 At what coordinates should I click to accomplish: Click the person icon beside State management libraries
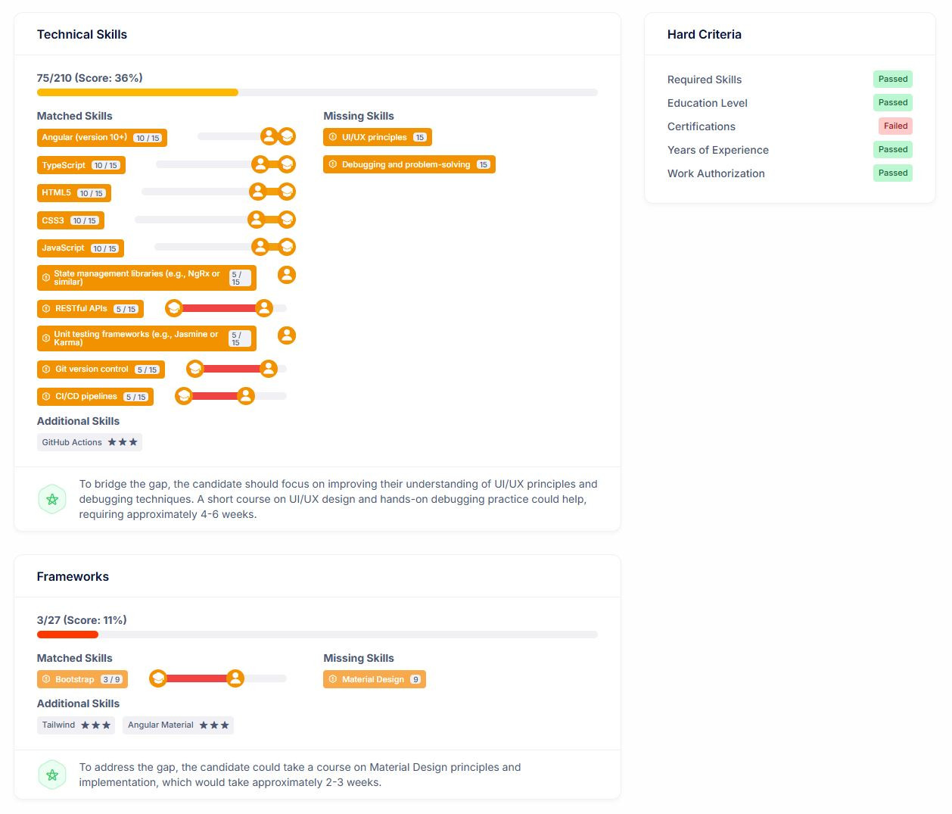[287, 275]
